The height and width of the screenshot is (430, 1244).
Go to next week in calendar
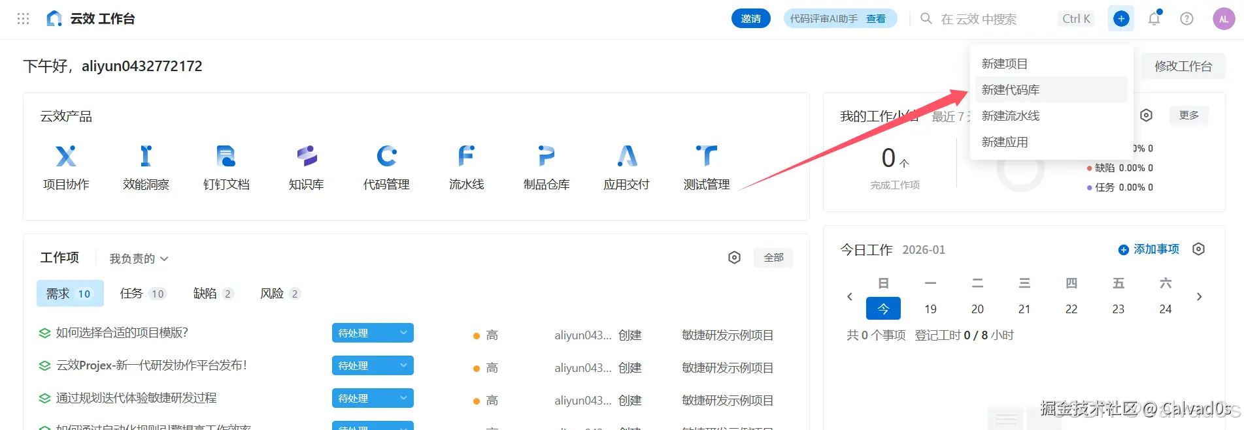click(1199, 297)
